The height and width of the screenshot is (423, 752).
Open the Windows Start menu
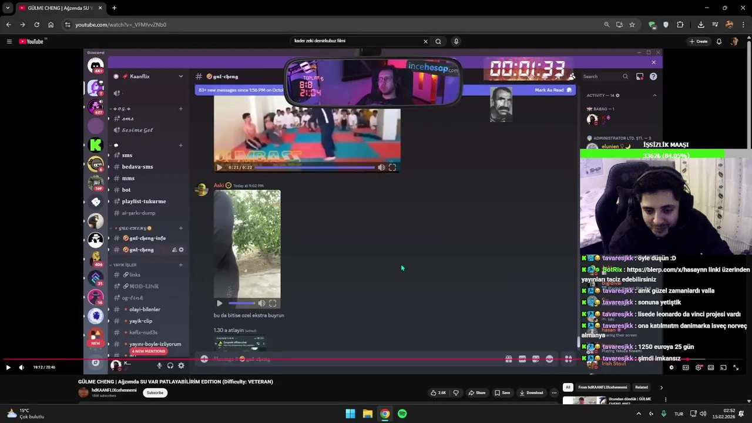(x=350, y=414)
